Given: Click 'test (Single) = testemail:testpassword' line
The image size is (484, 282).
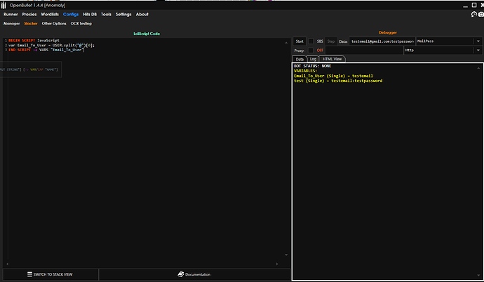Looking at the screenshot, I should (x=338, y=81).
